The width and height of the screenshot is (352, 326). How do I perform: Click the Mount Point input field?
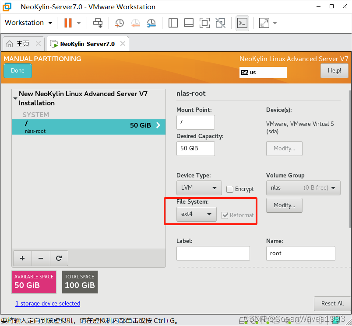(x=196, y=122)
